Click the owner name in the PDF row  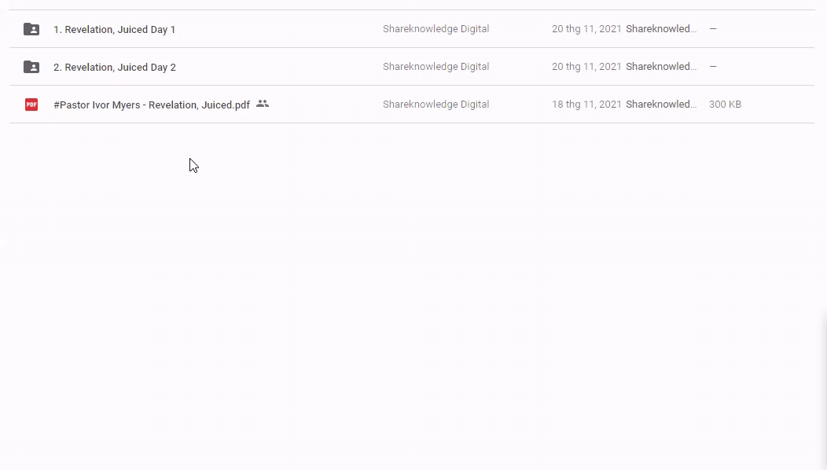436,105
